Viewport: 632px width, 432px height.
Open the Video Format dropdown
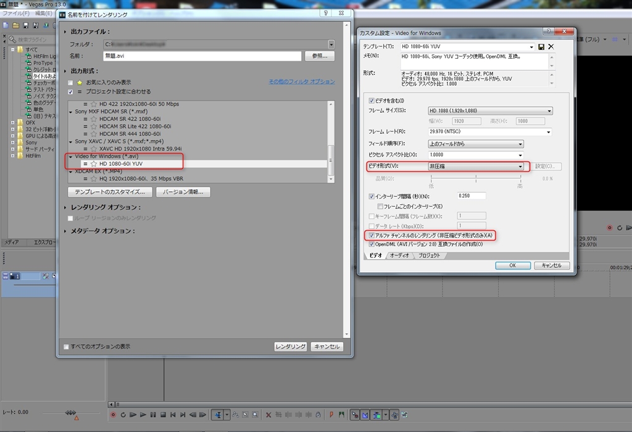coord(520,166)
